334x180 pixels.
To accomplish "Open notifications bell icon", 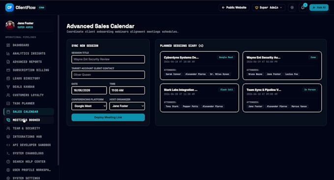I will pyautogui.click(x=303, y=8).
